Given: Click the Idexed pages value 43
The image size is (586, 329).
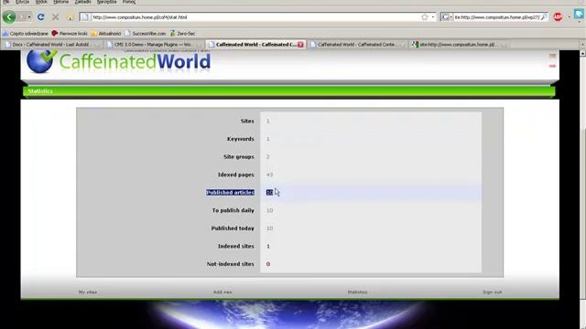Looking at the screenshot, I should point(269,175).
